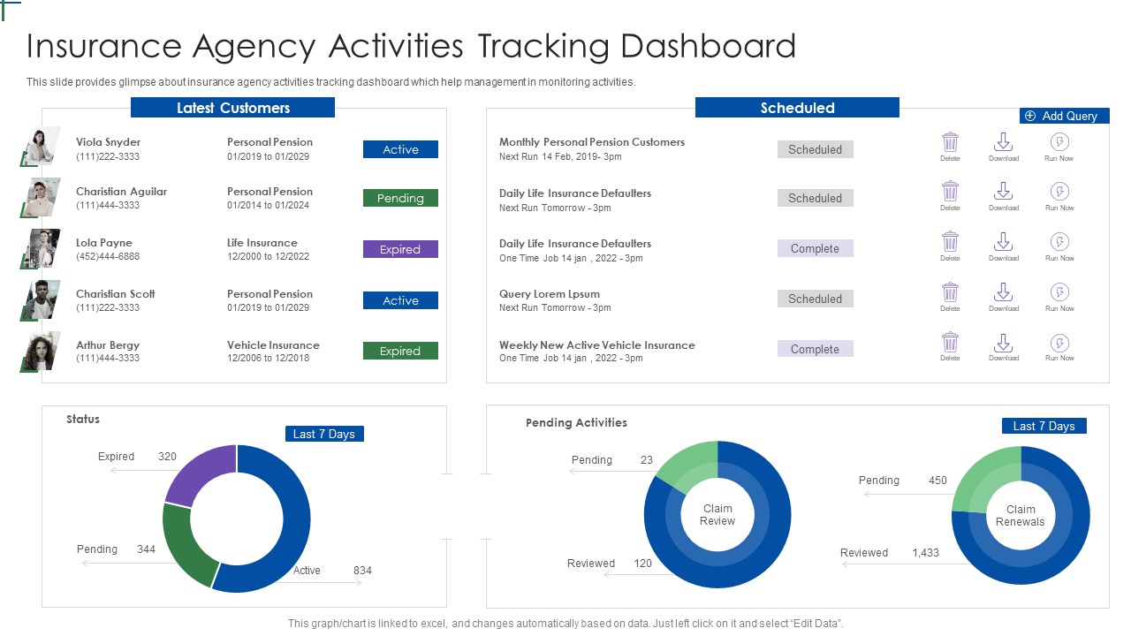Click Scheduled badge for Next Run Tomorrow defaulters
Screen dimensions: 1131x636
click(x=815, y=198)
